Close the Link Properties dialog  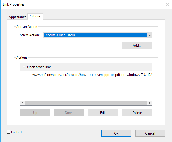167,4
